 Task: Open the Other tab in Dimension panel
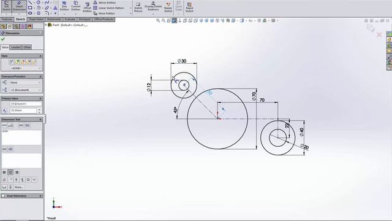(x=27, y=47)
